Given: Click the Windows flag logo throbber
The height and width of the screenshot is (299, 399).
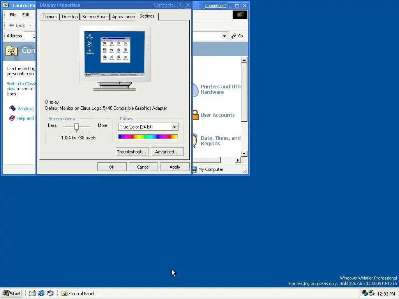Looking at the screenshot, I should (240, 15).
